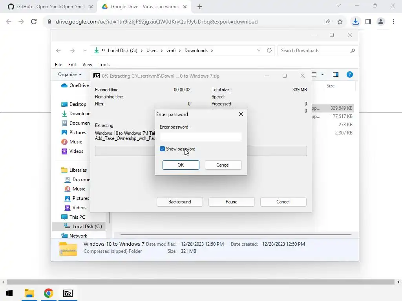402x301 pixels.
Task: Toggle Chrome side panel icon
Action: [368, 22]
